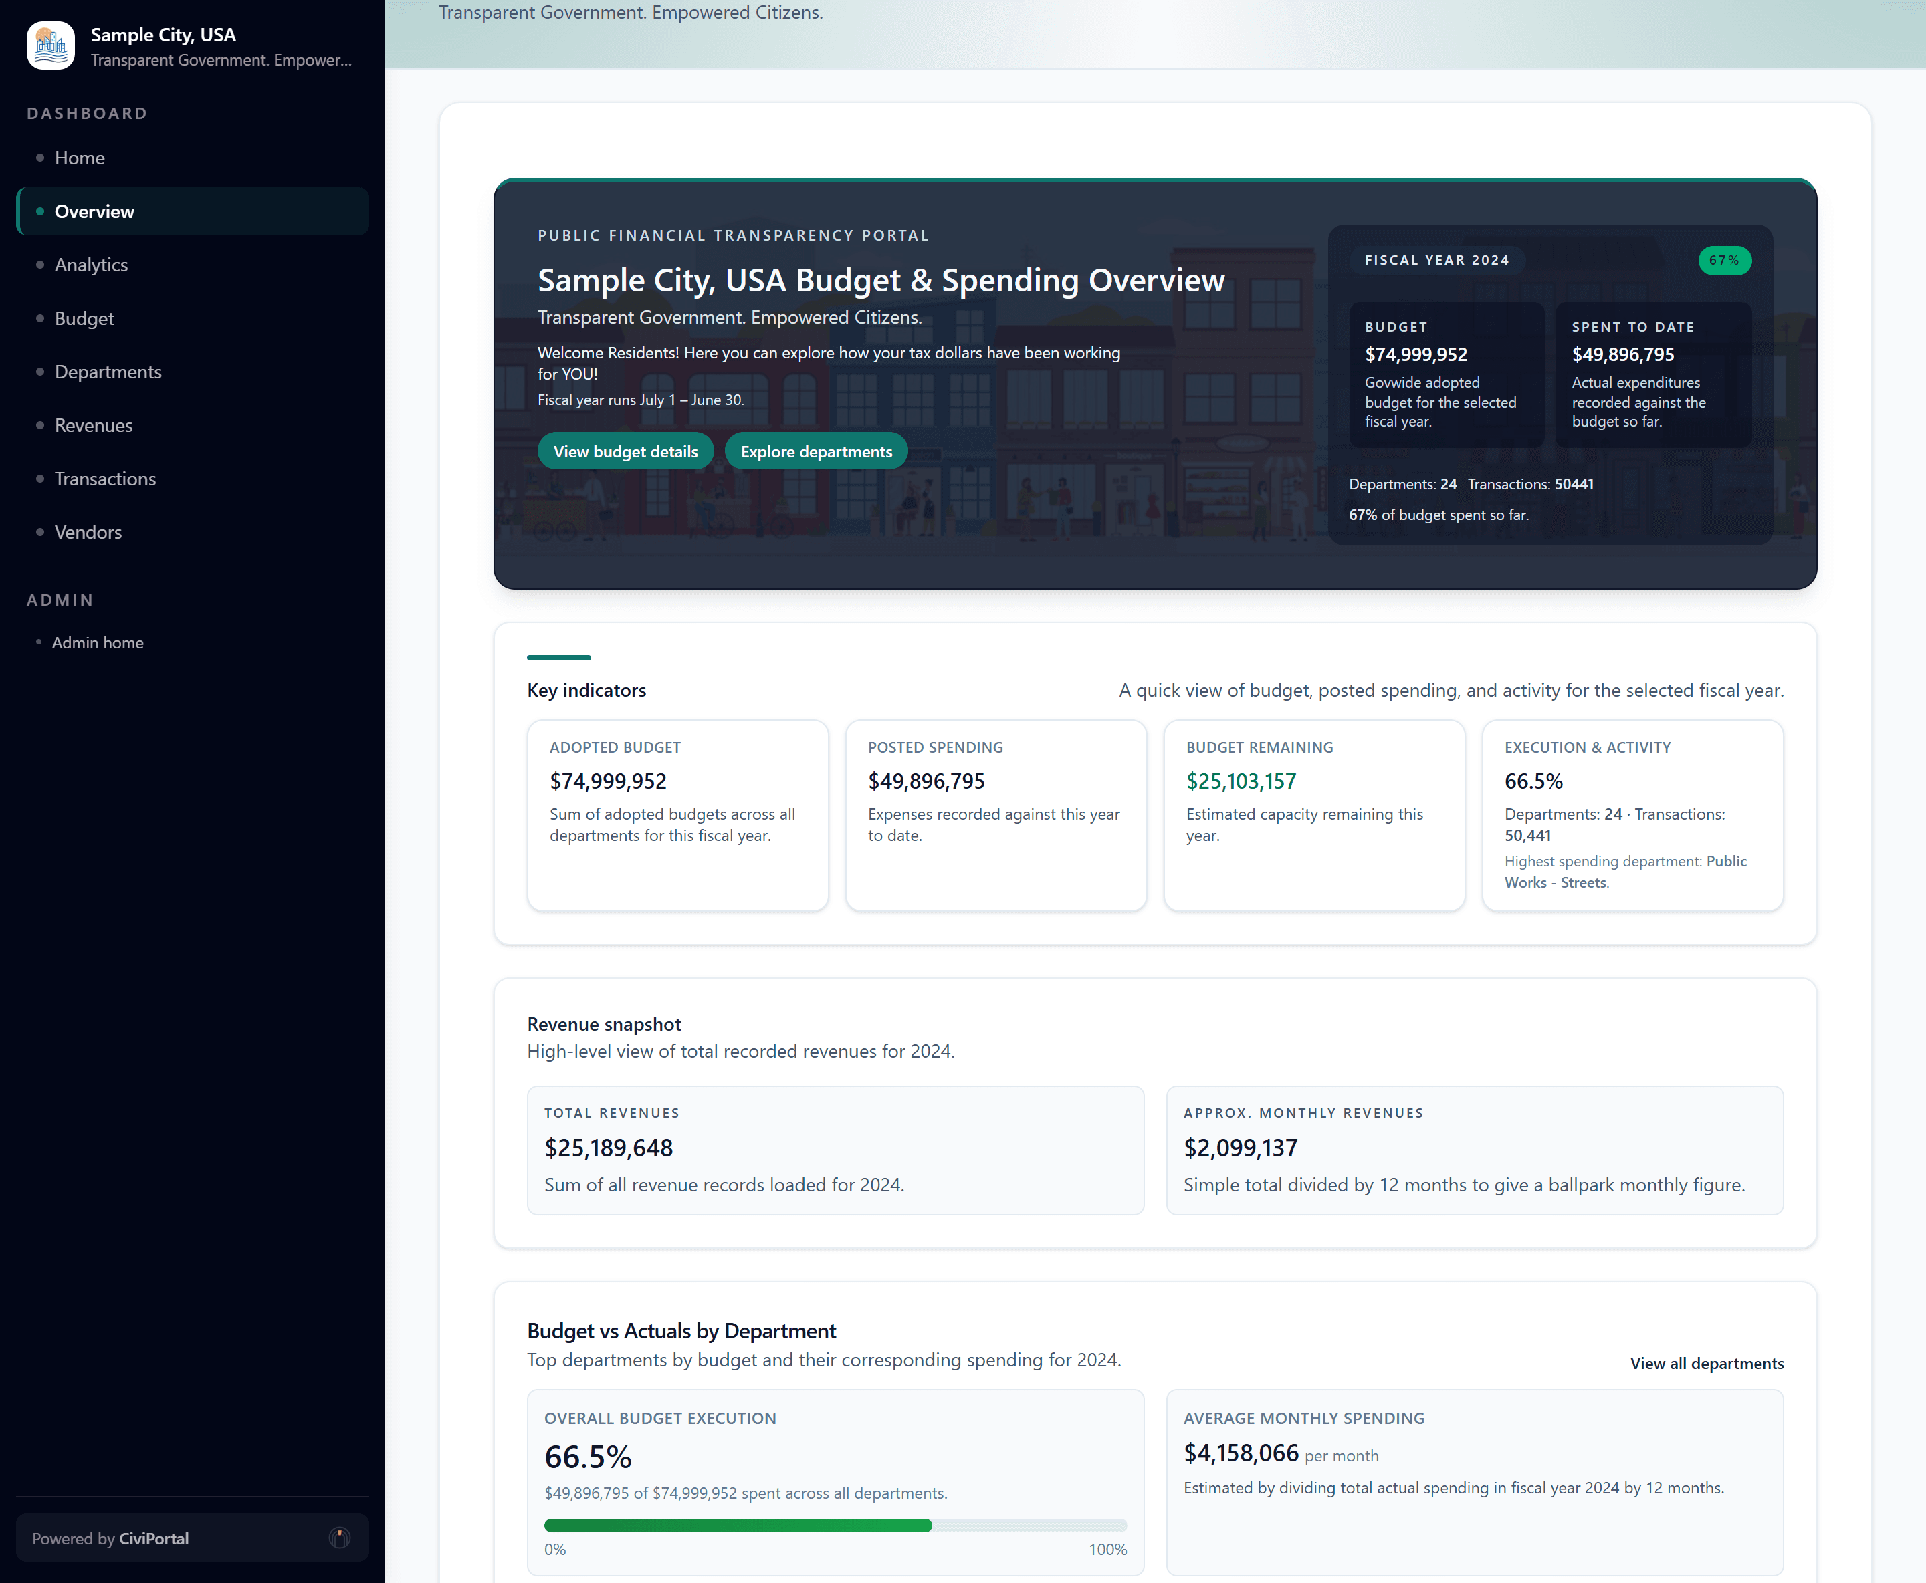This screenshot has width=1926, height=1583.
Task: Select Home from the Dashboard sidebar
Action: coord(80,157)
